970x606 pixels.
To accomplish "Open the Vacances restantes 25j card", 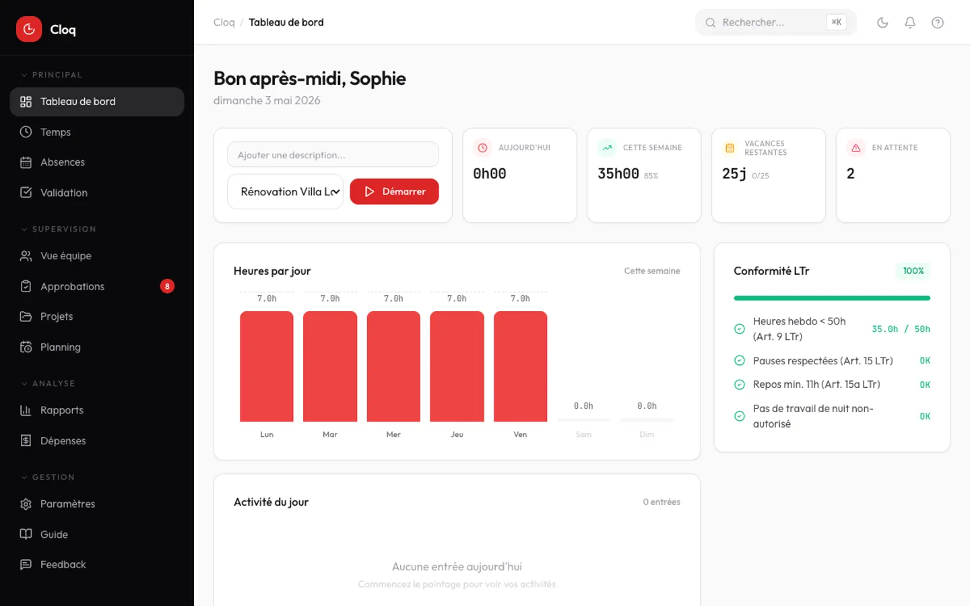I will pos(769,175).
